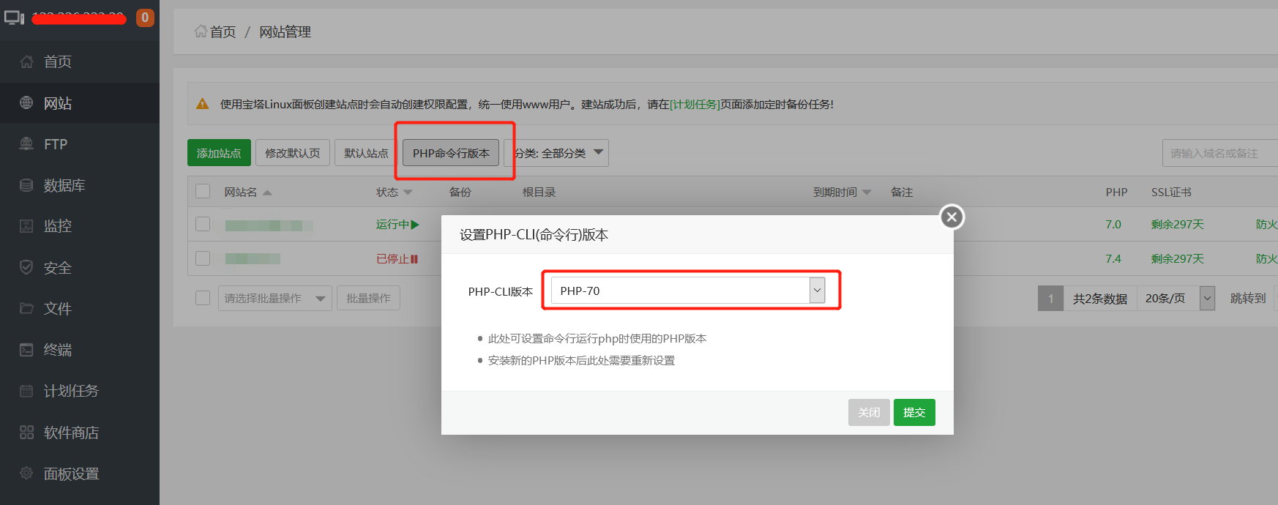The image size is (1278, 505).
Task: Close the PHP-CLI dialog with the X
Action: [952, 217]
